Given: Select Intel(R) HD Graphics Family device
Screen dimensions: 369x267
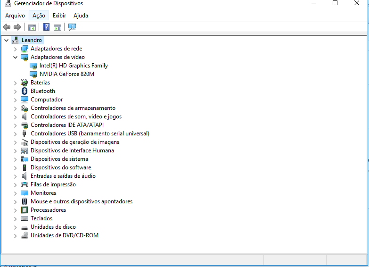Looking at the screenshot, I should point(74,66).
